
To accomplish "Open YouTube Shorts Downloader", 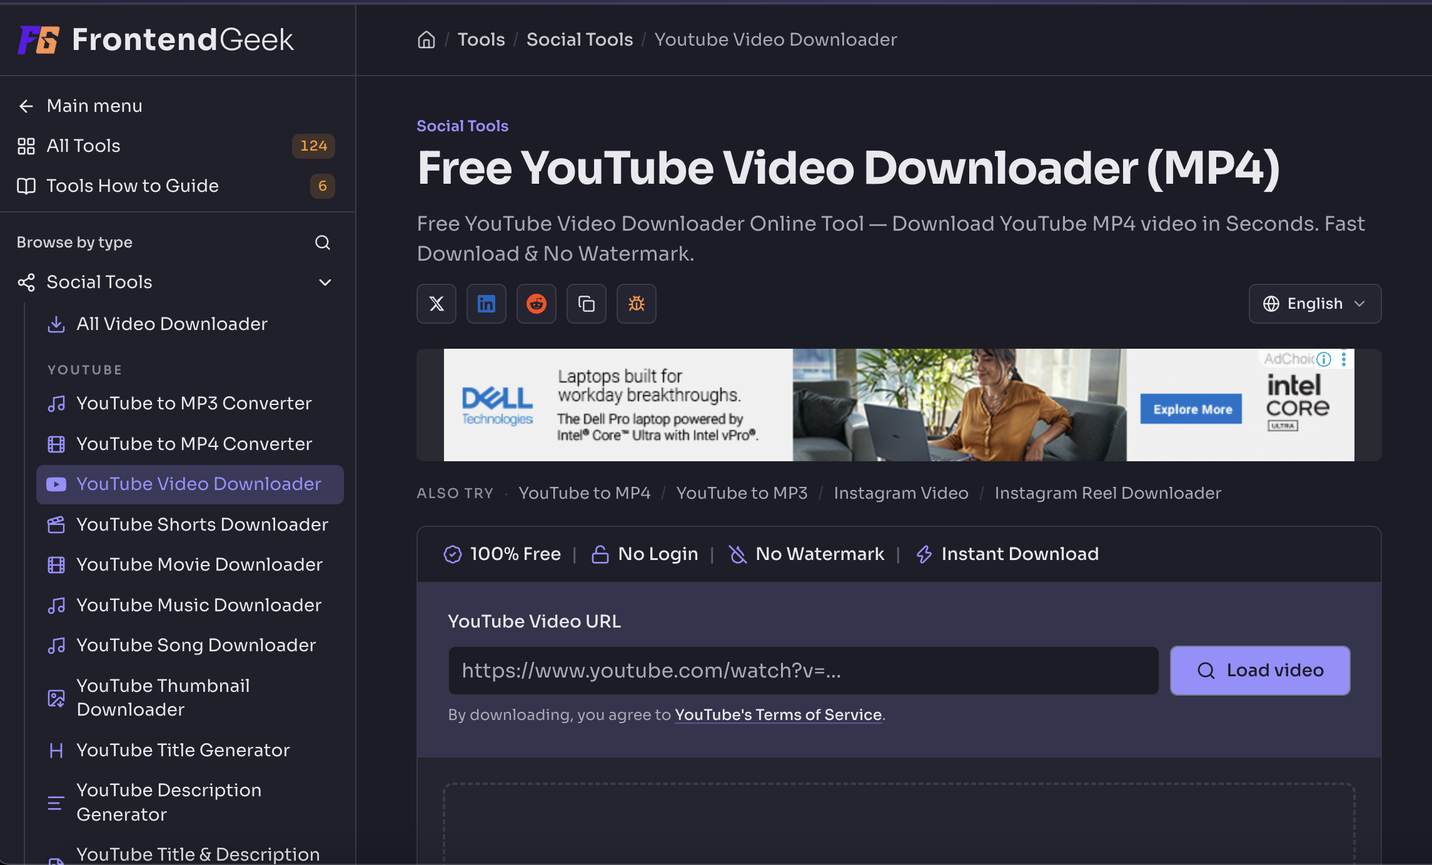I will [x=202, y=524].
